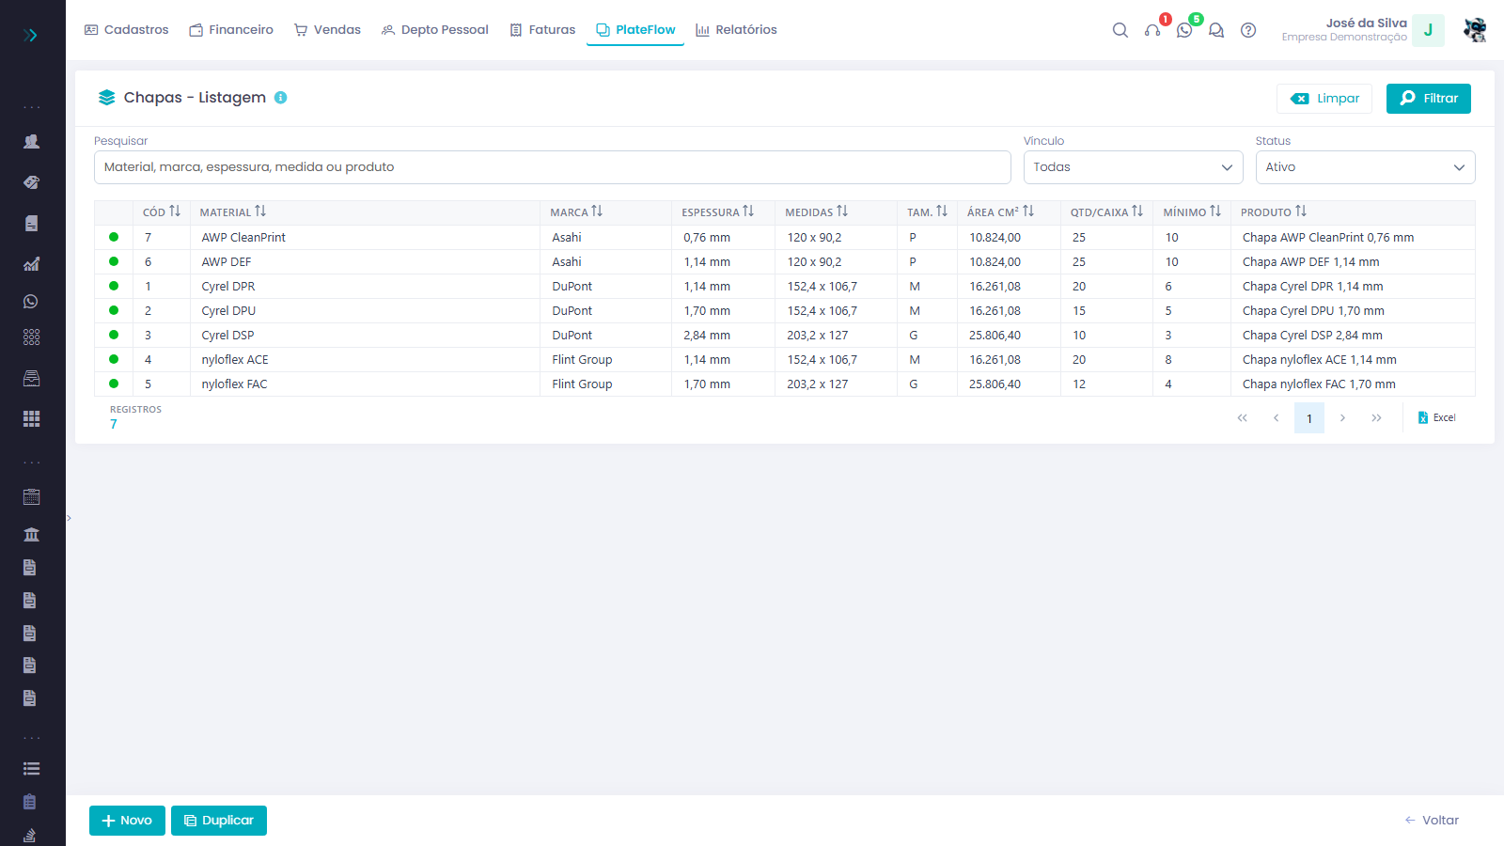The height and width of the screenshot is (846, 1504).
Task: Open the users icon in sidebar
Action: coord(31,142)
